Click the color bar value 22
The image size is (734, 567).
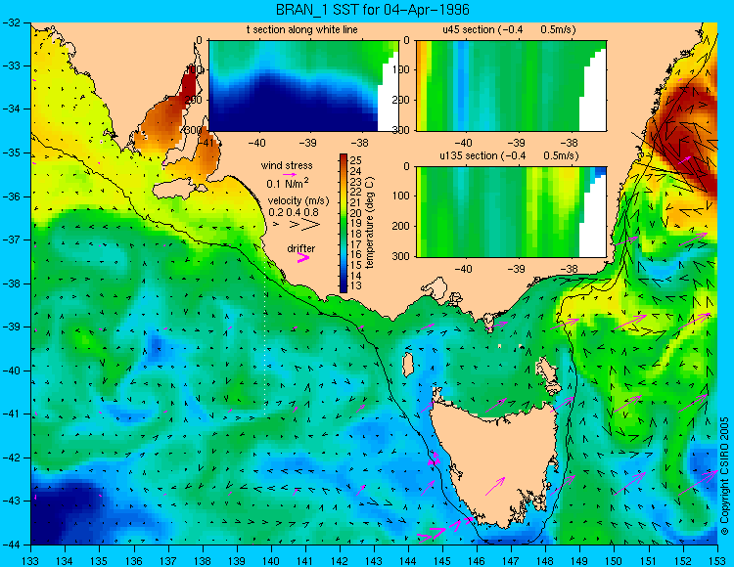pyautogui.click(x=355, y=193)
